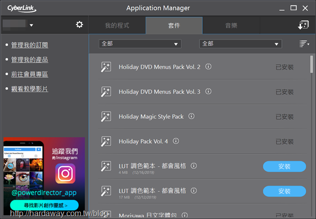The width and height of the screenshot is (316, 219).
Task: Expand the account name dropdown arrow
Action: tap(32, 25)
